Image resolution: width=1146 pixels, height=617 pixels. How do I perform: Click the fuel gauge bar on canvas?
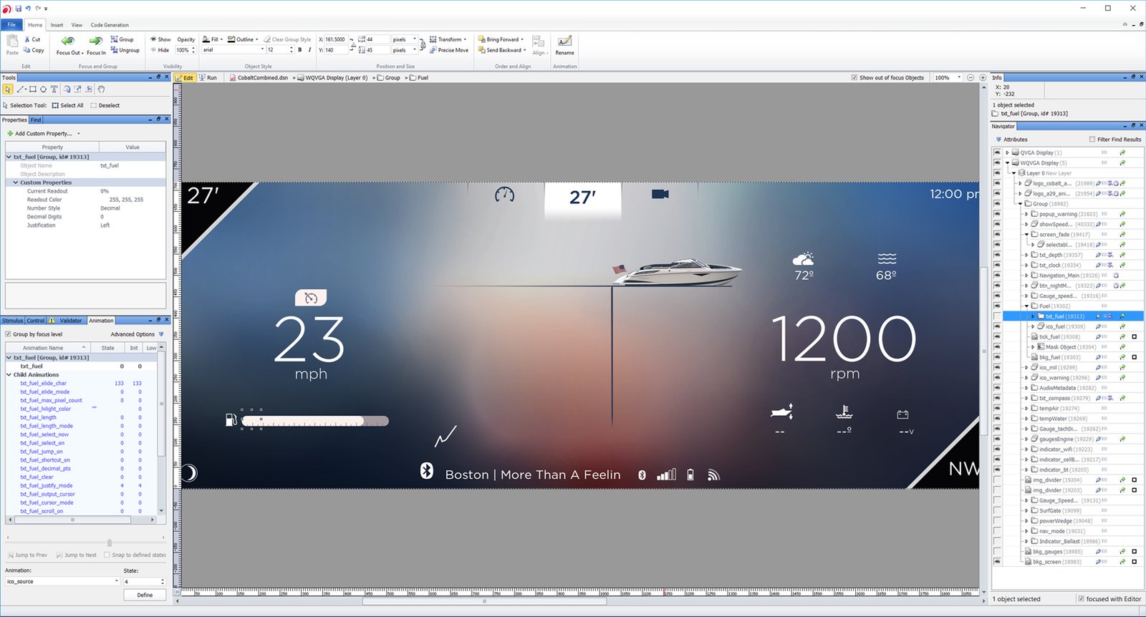click(x=315, y=421)
